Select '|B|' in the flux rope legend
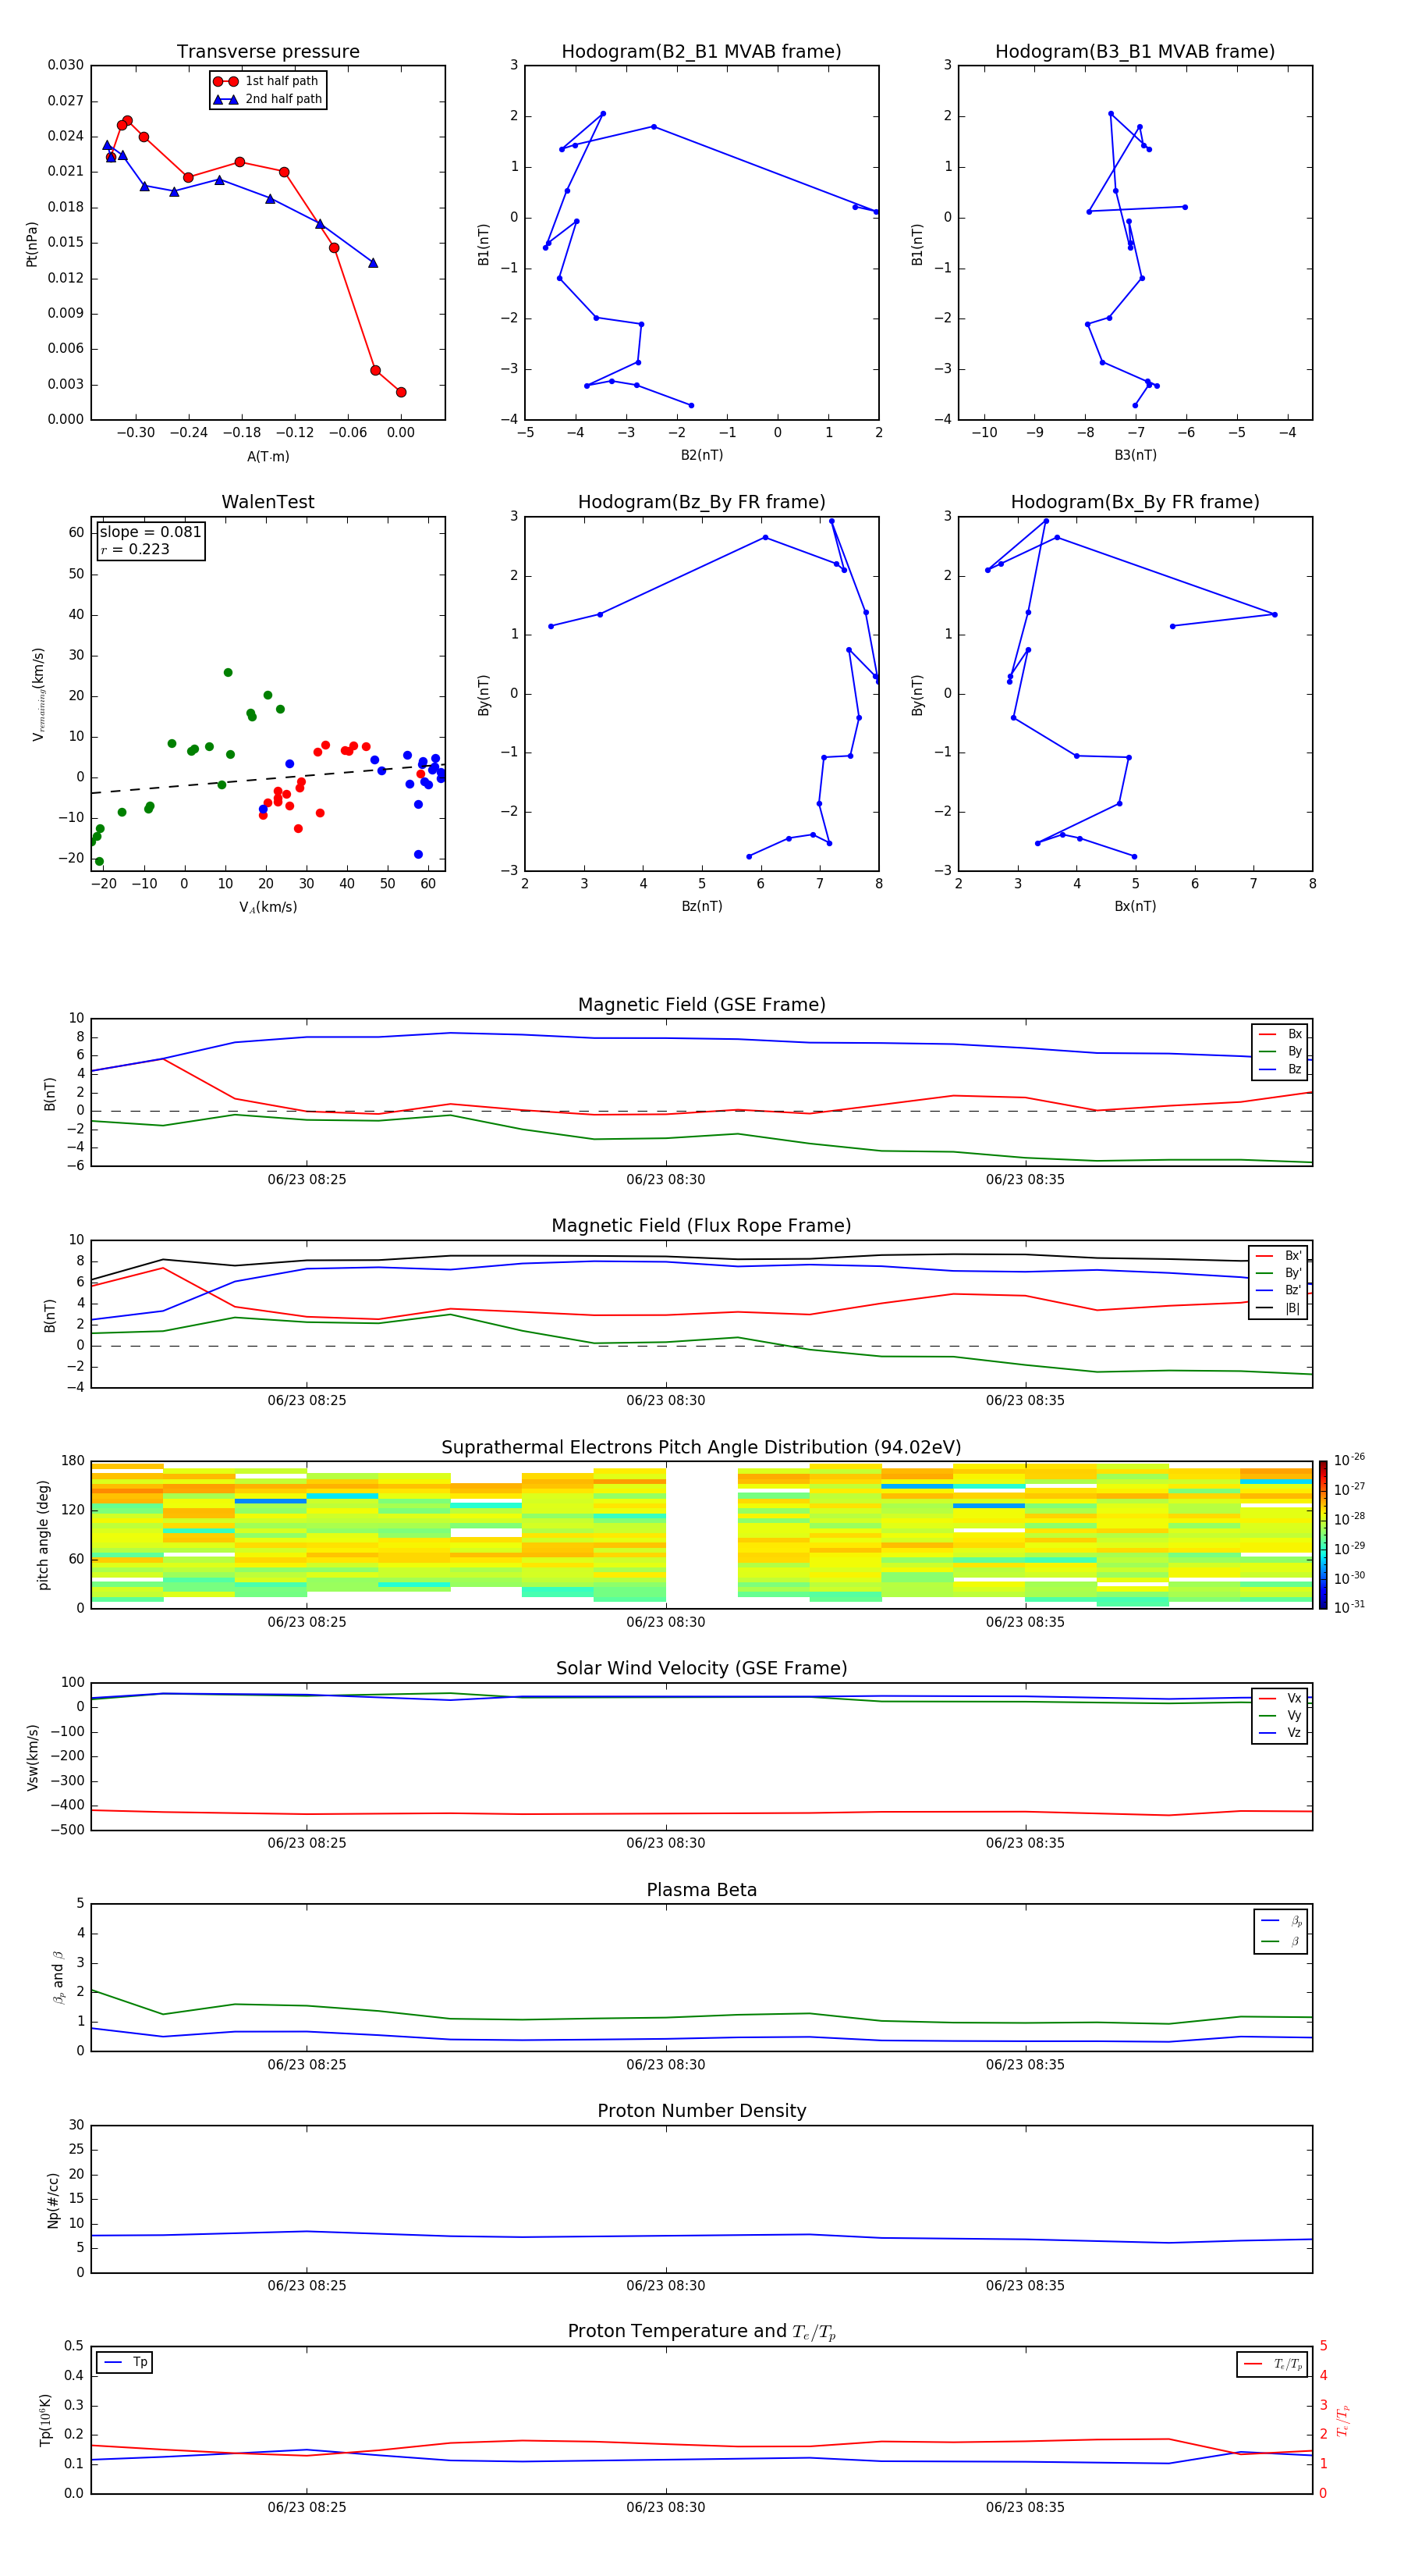Image resolution: width=1404 pixels, height=2576 pixels. click(x=1279, y=1308)
